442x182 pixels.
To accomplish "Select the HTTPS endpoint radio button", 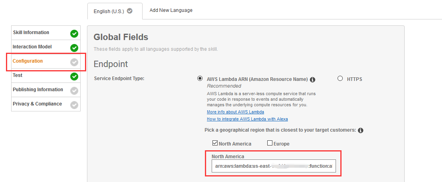I will point(340,79).
